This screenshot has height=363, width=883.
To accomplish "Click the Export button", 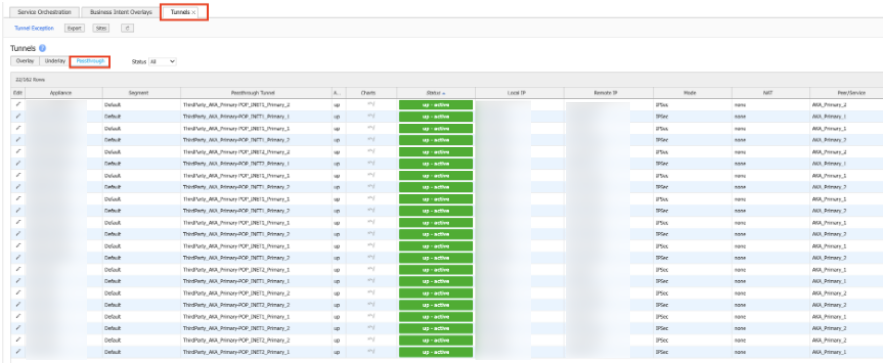I will [x=74, y=28].
